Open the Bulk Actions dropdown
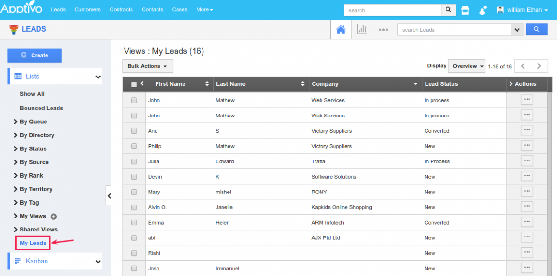 [x=147, y=66]
